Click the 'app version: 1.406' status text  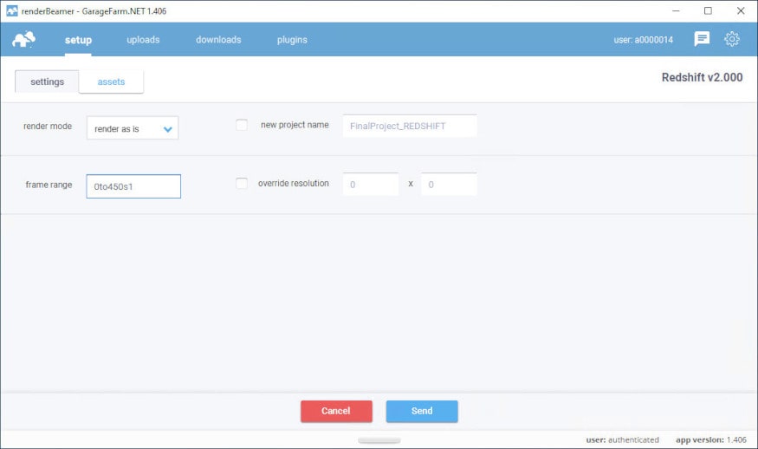click(710, 439)
